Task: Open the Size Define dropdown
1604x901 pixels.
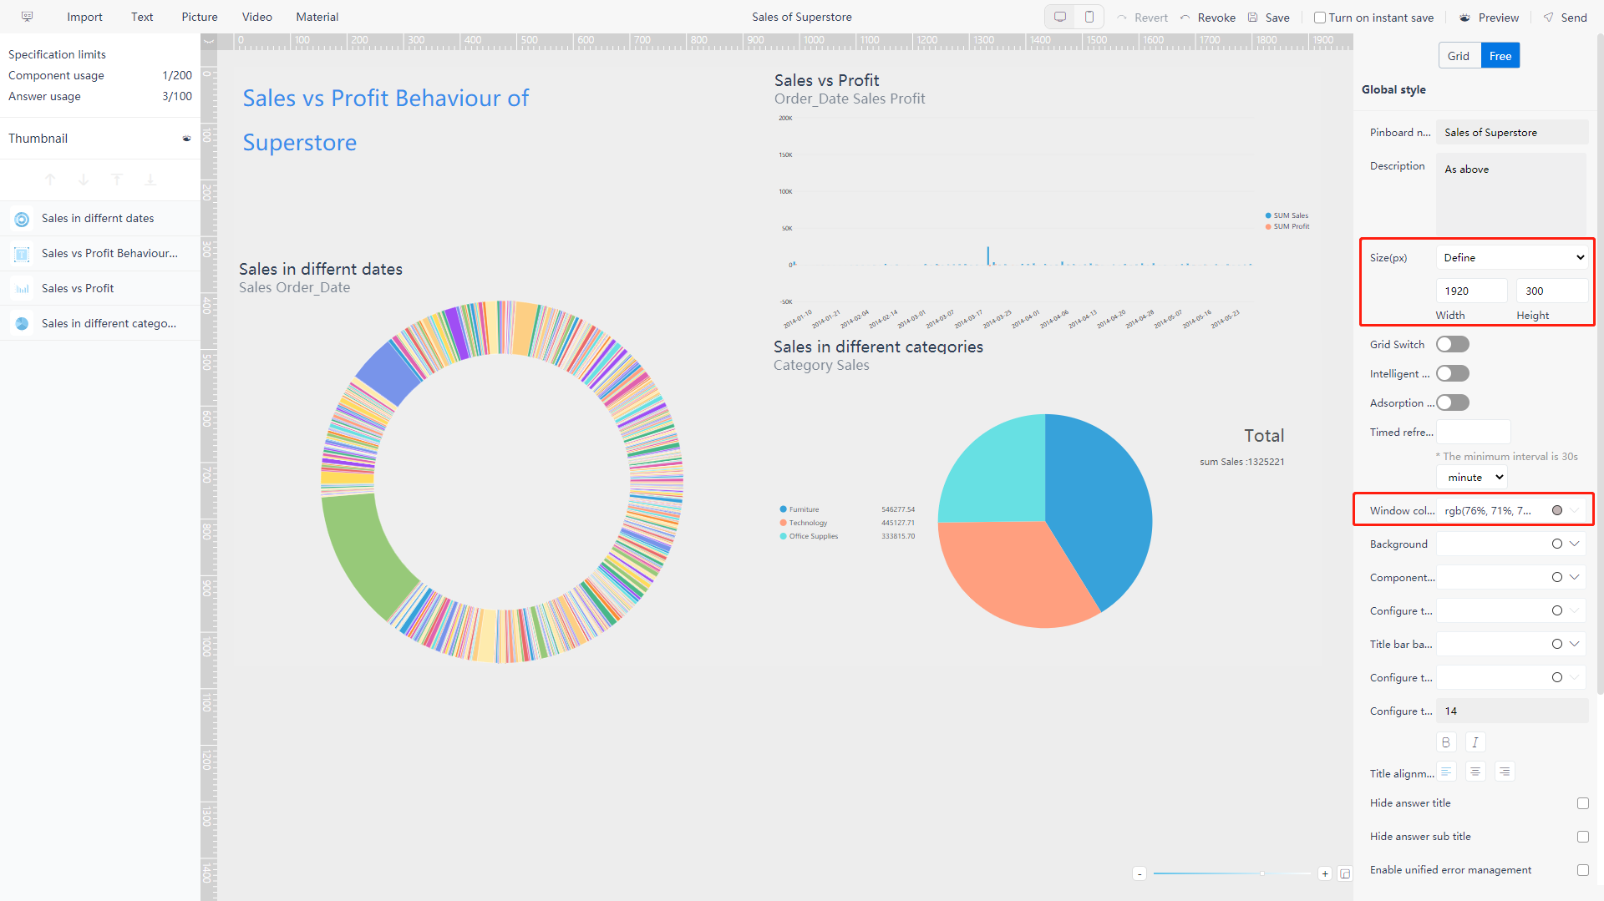Action: pos(1512,257)
